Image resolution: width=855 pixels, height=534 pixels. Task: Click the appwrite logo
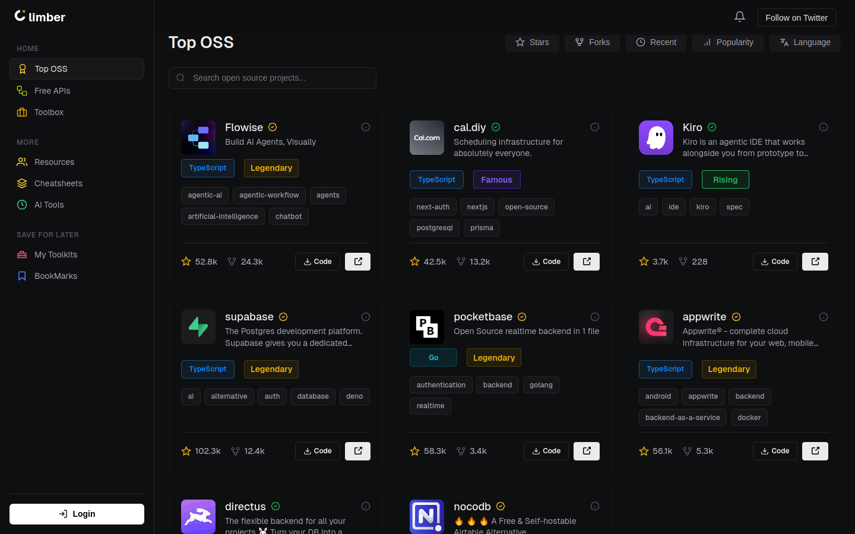tap(656, 327)
